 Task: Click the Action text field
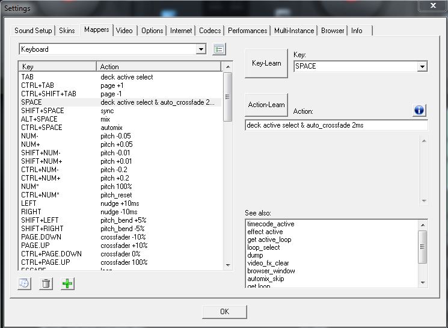pos(336,125)
